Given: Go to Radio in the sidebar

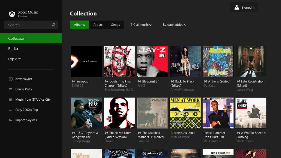Looking at the screenshot, I should 31,49.
